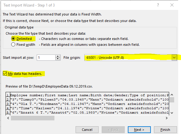Click the Original data type group label
Viewport: 181px width, 134px height.
tap(19, 27)
